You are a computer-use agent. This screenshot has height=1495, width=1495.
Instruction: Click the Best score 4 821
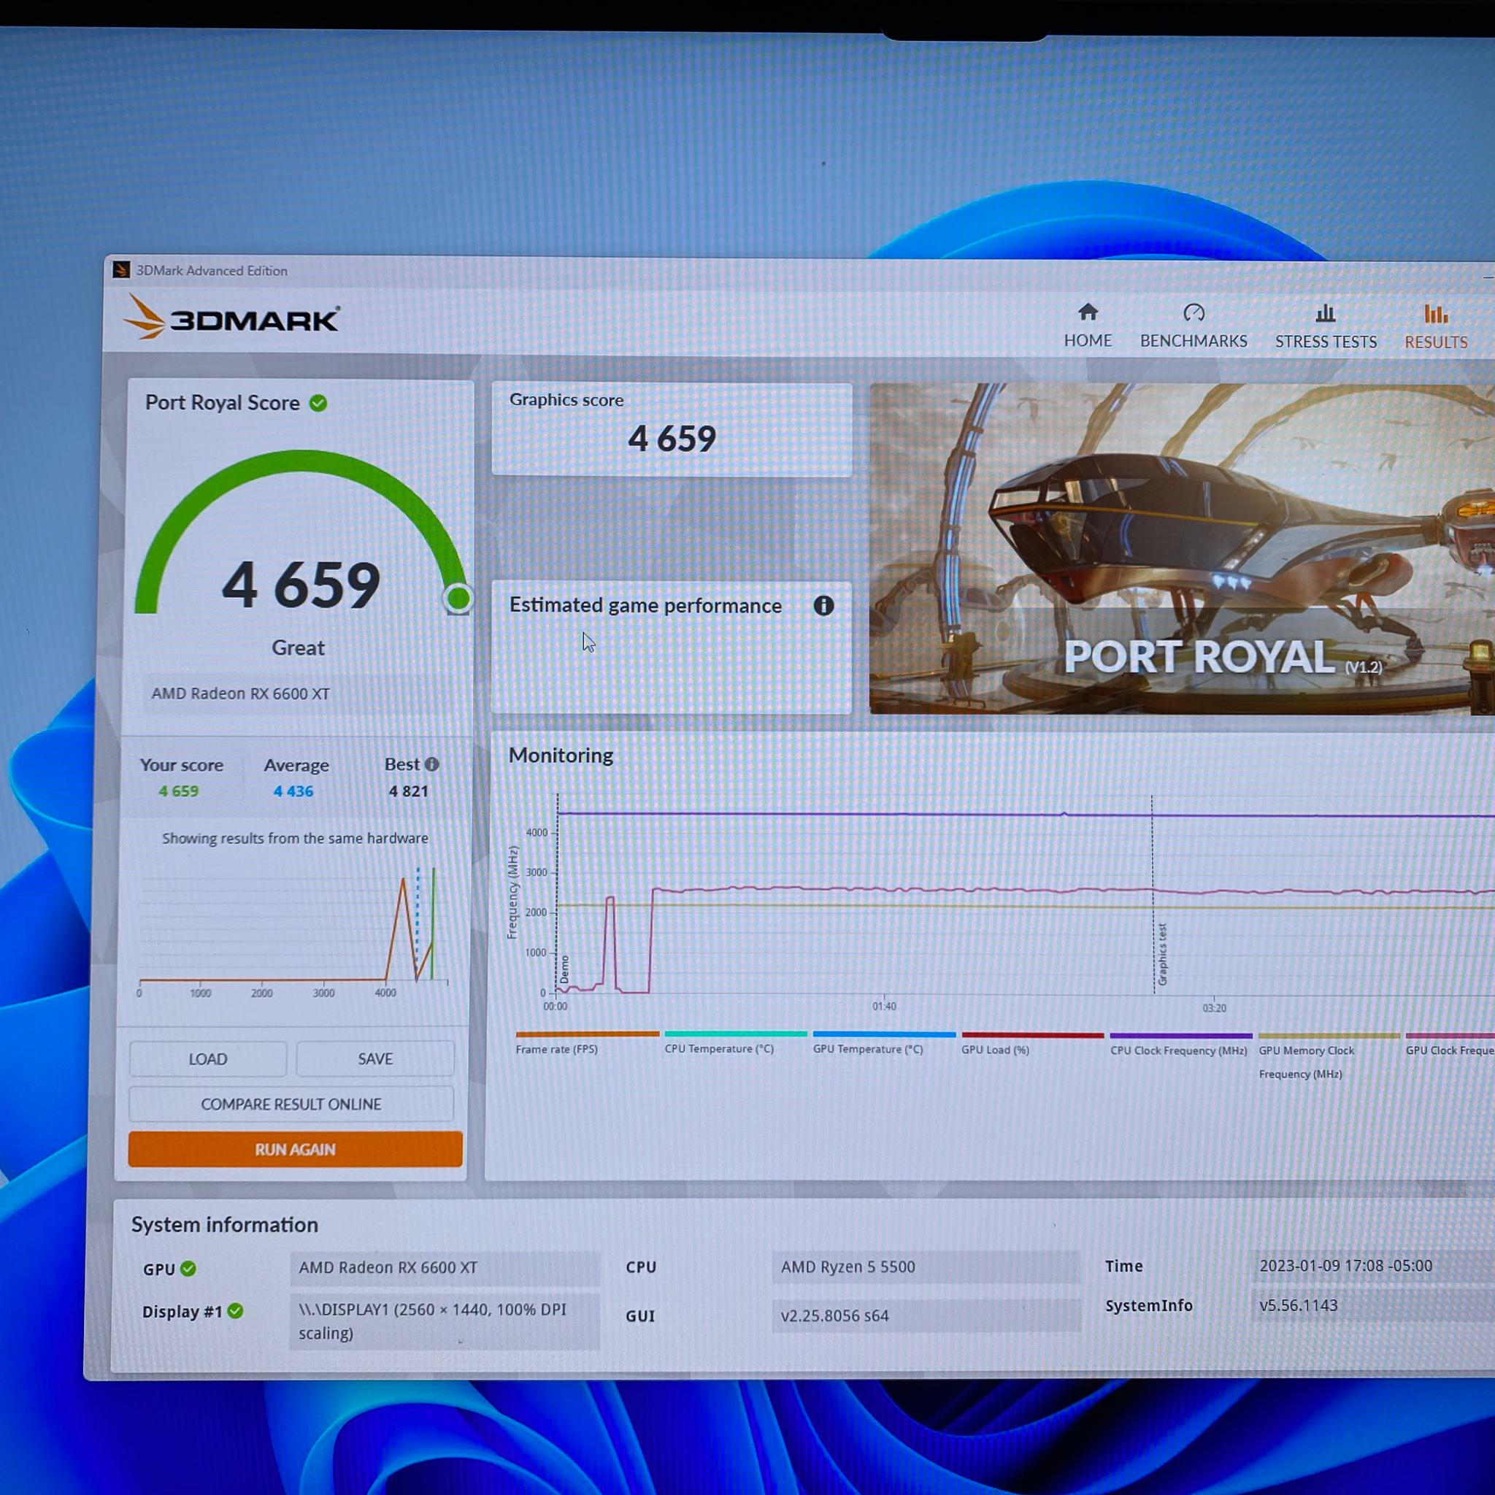click(409, 791)
